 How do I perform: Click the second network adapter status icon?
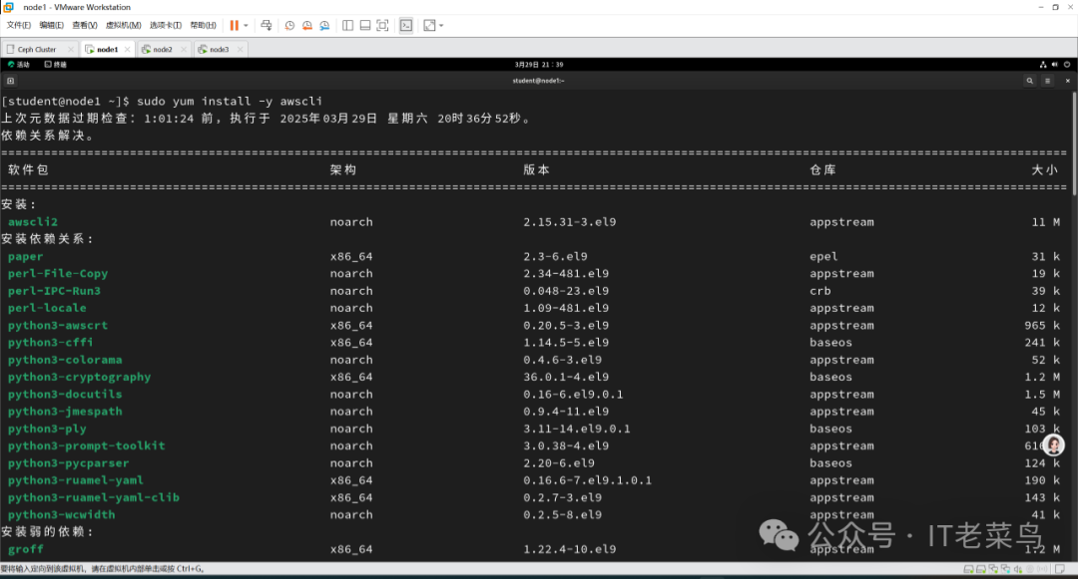(x=1006, y=569)
